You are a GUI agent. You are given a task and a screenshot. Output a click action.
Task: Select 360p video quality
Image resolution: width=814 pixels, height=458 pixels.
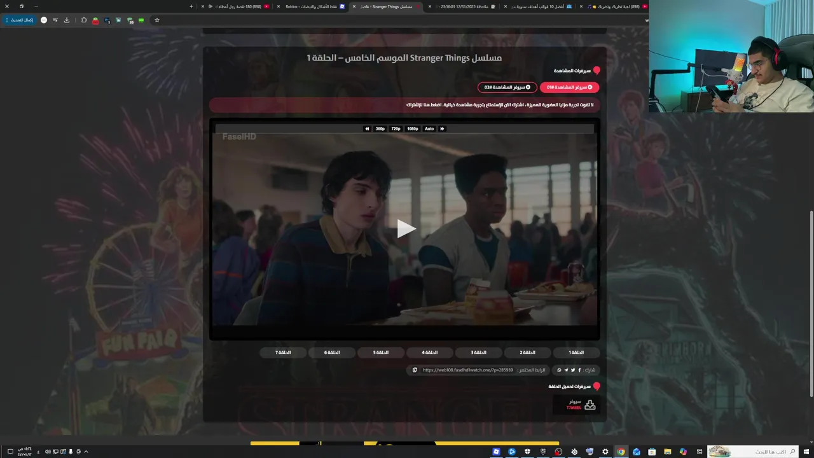pos(380,128)
